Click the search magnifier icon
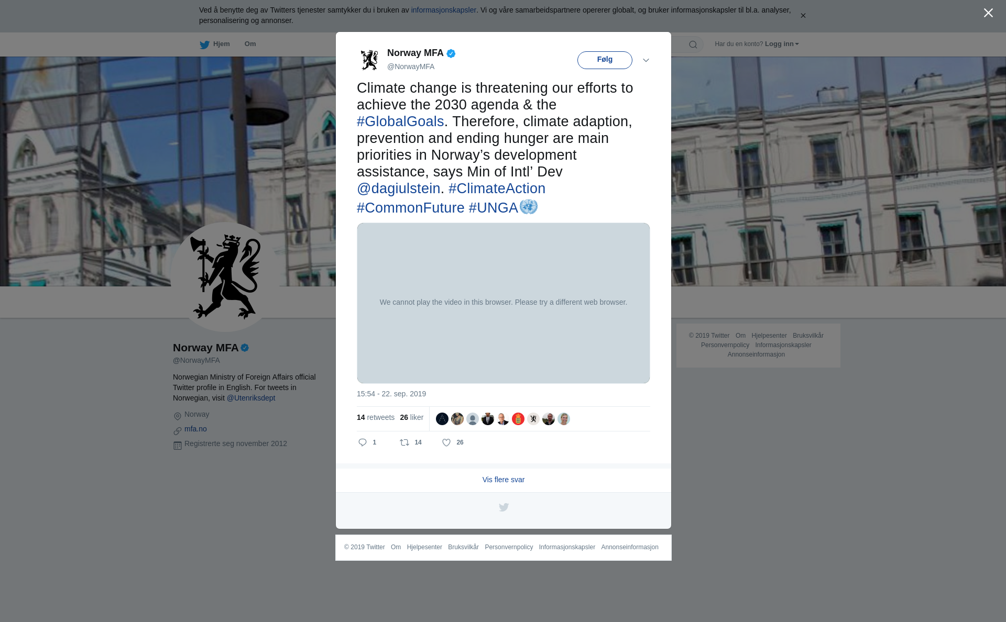This screenshot has width=1006, height=622. coord(693,45)
